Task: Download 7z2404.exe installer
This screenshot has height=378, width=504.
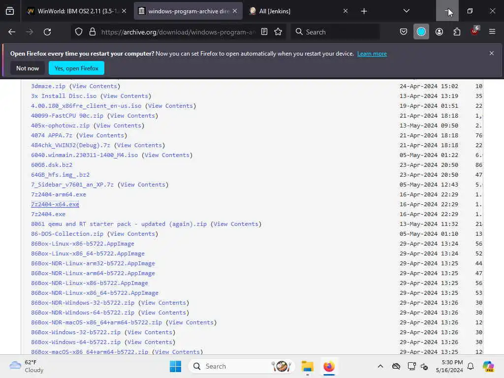Action: [48, 214]
